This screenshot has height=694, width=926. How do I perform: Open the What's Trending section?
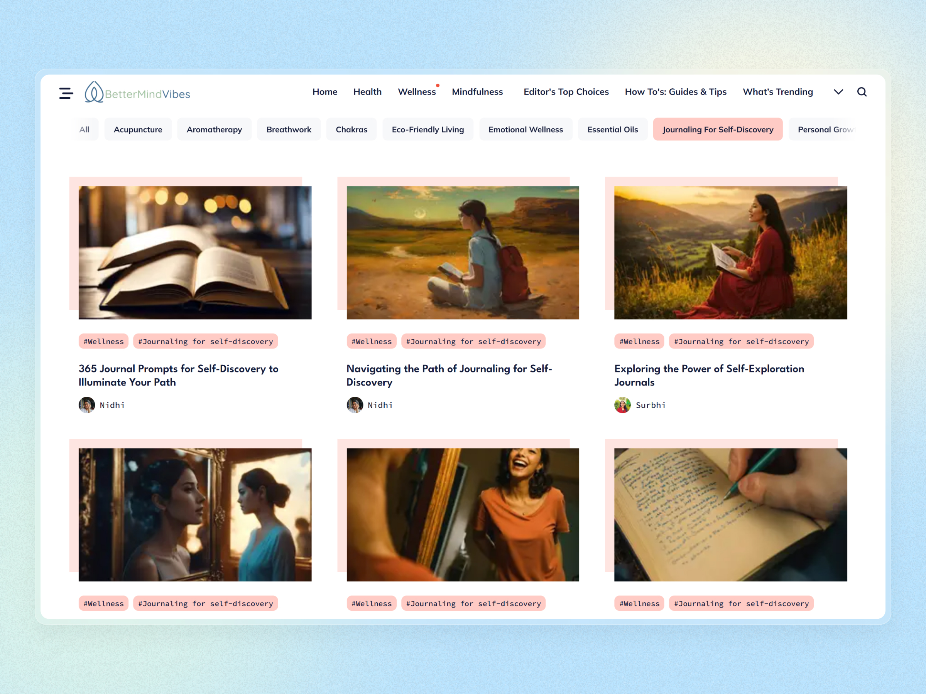[777, 92]
